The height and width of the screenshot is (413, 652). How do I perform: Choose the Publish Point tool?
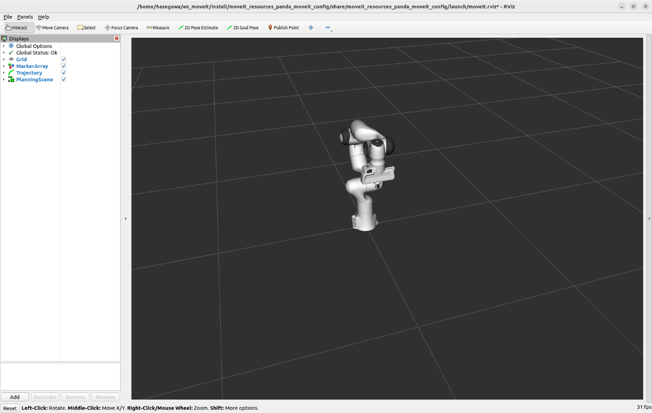point(283,27)
